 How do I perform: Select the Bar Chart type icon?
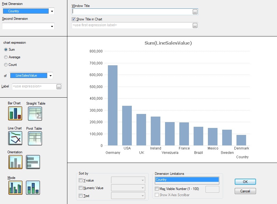[15, 113]
